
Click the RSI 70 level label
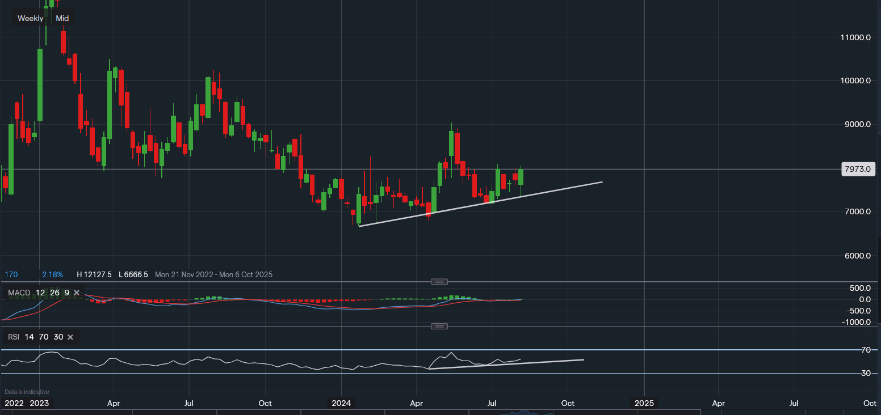(x=866, y=350)
